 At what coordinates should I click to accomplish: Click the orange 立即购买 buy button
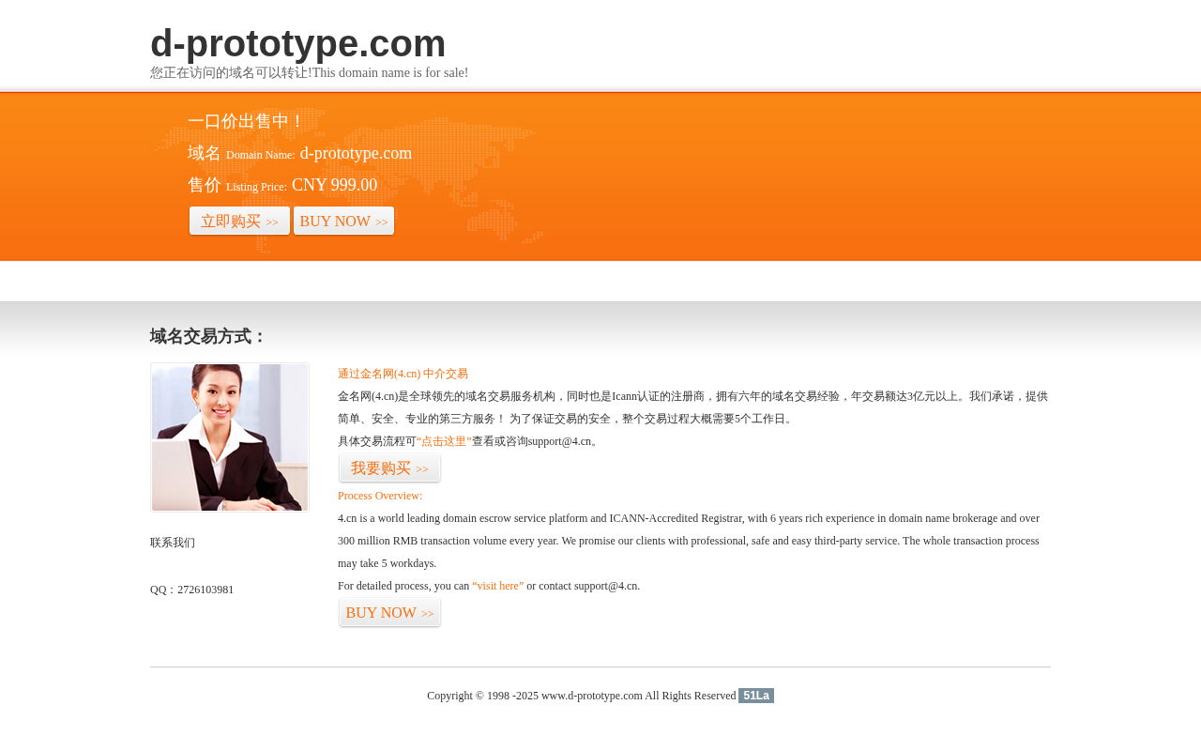[x=239, y=222]
